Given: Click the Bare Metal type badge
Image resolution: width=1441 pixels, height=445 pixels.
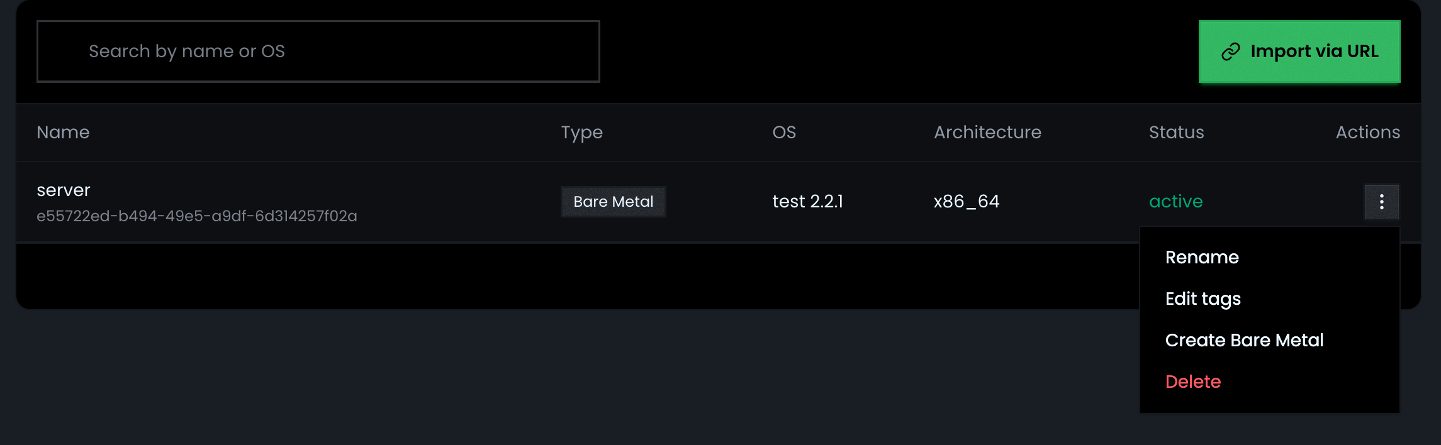Looking at the screenshot, I should (613, 202).
